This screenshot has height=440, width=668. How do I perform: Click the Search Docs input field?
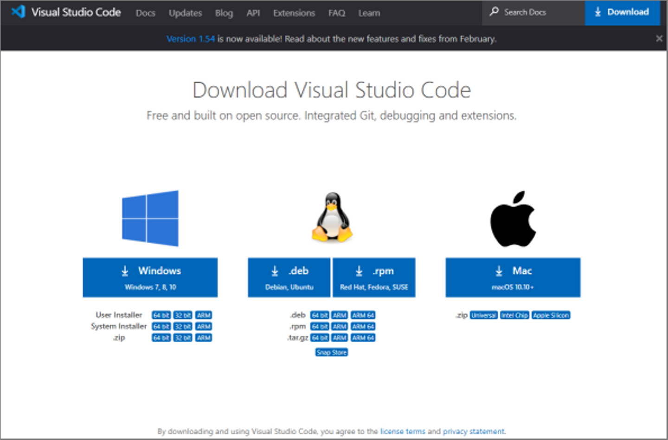(x=533, y=13)
